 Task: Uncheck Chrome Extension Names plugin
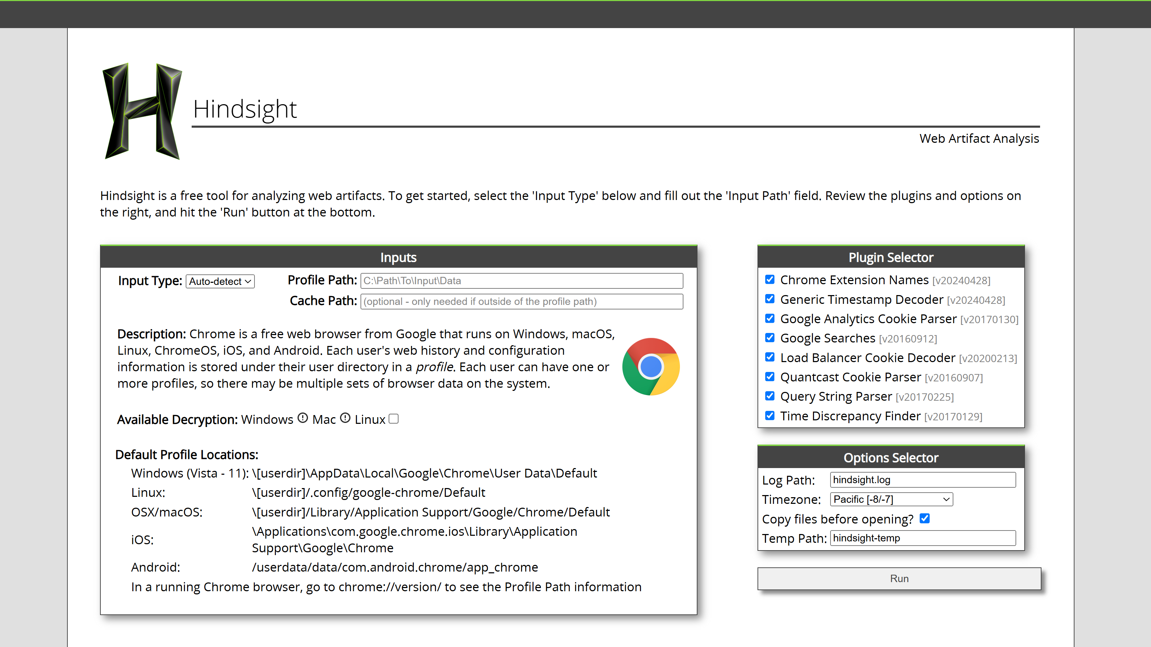[769, 280]
